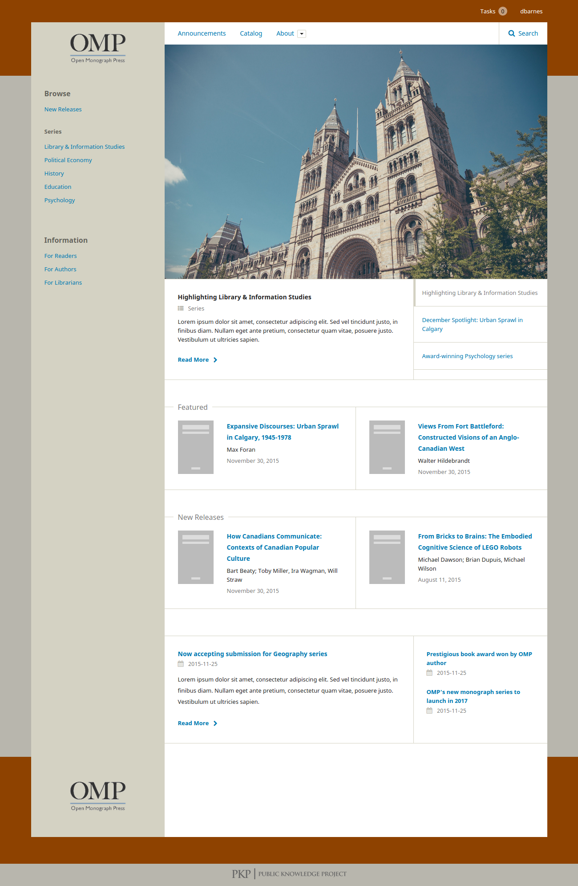Screen dimensions: 578x886
Task: Click the Read More chevron under Highlighting Library
Action: (215, 360)
